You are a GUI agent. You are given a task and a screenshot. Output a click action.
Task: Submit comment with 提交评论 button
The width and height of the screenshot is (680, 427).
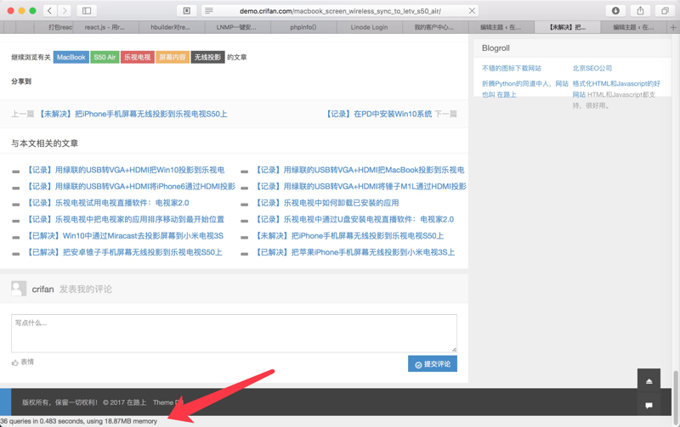433,364
